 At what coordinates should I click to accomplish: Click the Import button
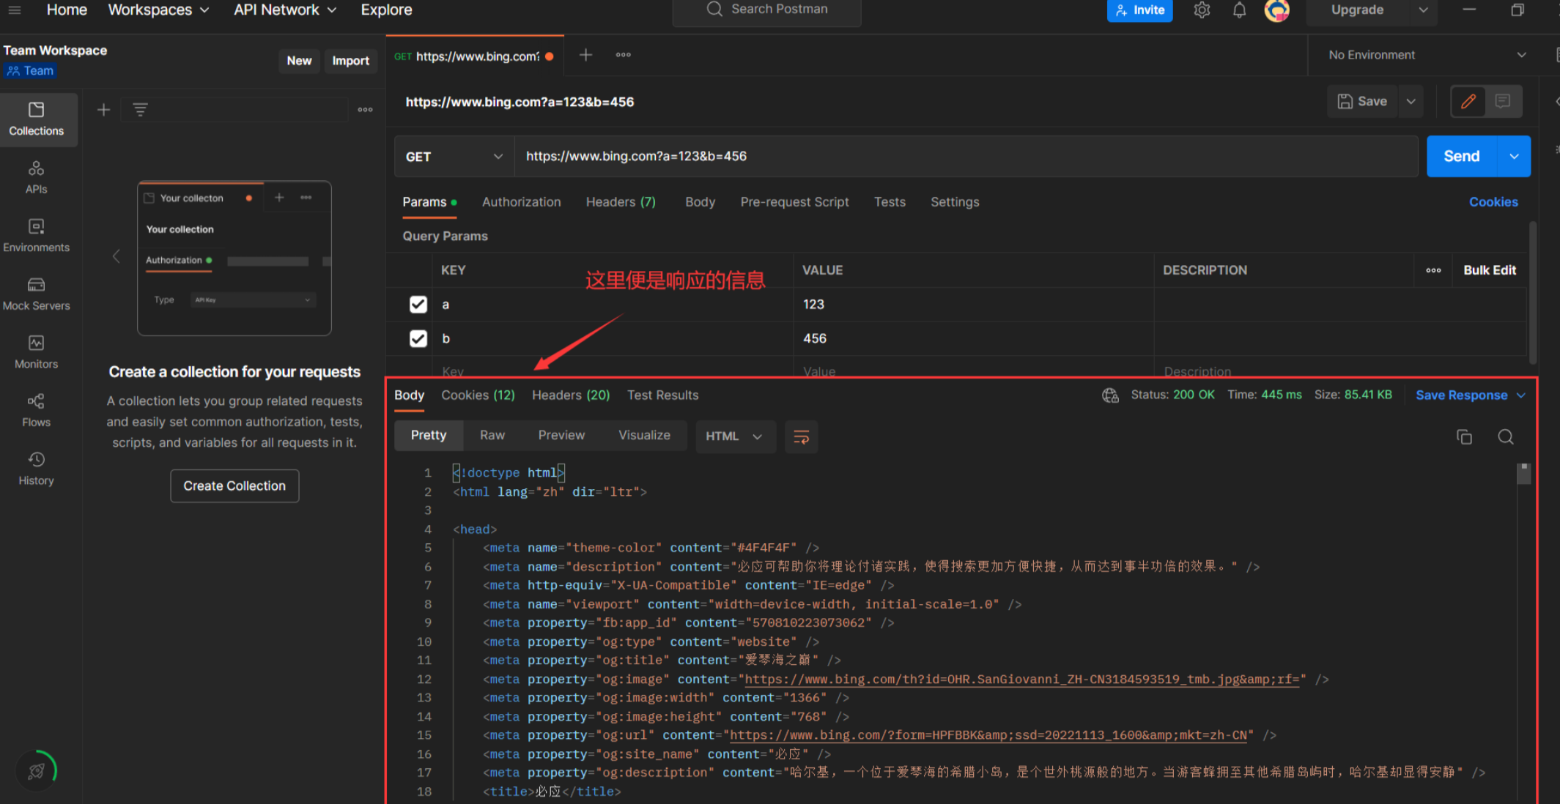point(350,61)
